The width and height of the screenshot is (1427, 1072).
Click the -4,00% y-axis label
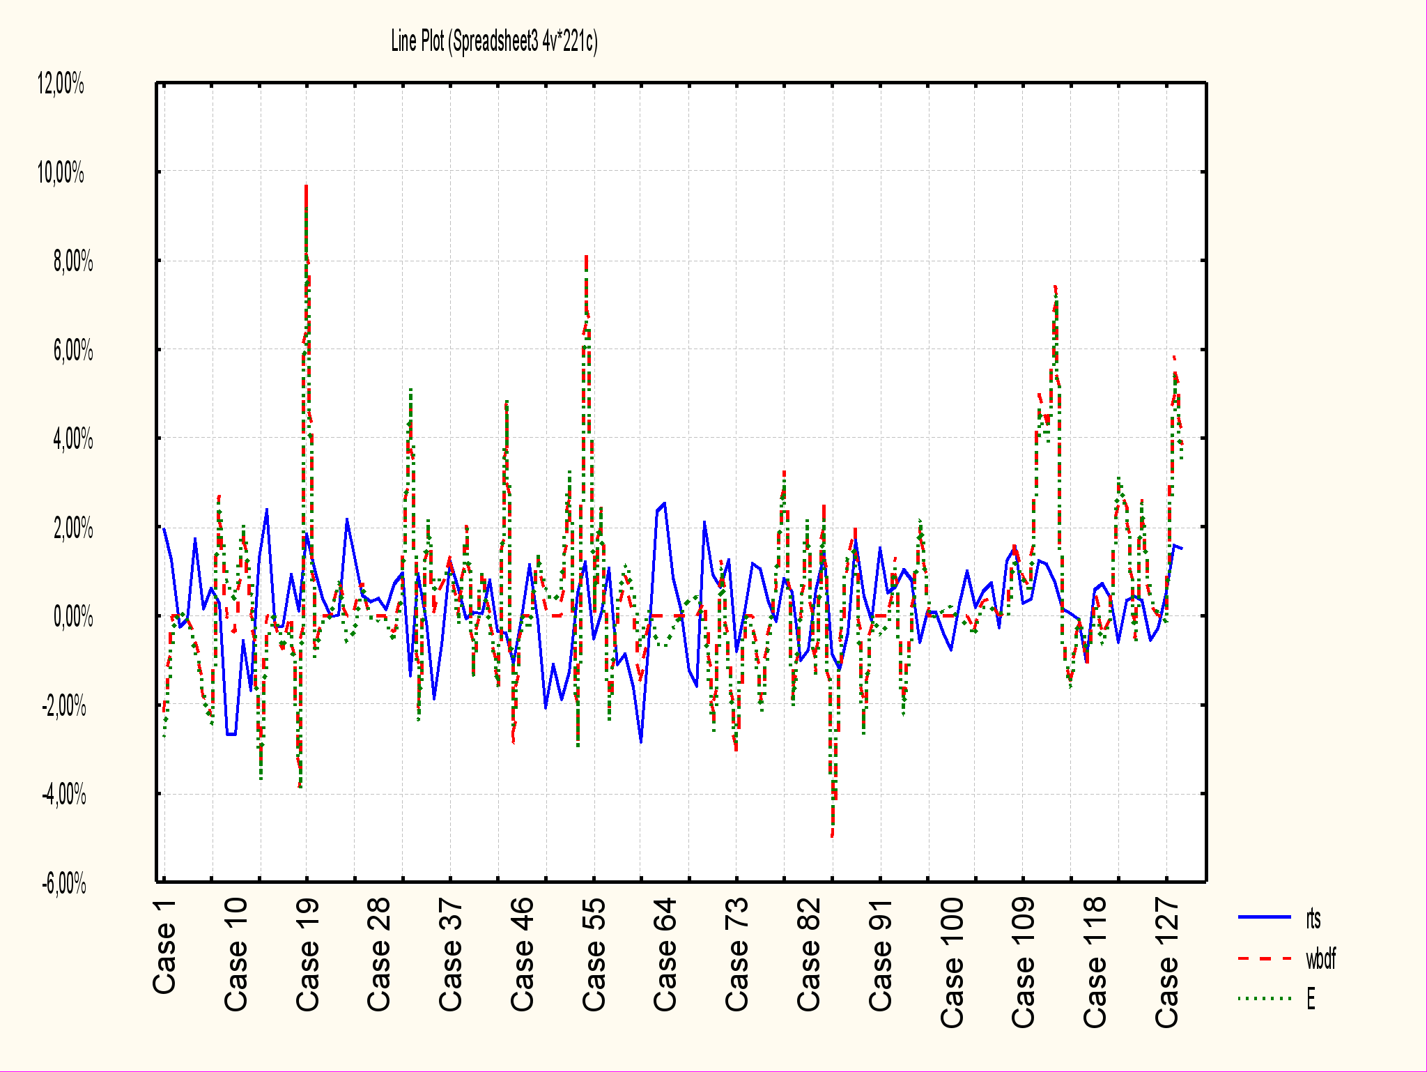click(x=64, y=794)
